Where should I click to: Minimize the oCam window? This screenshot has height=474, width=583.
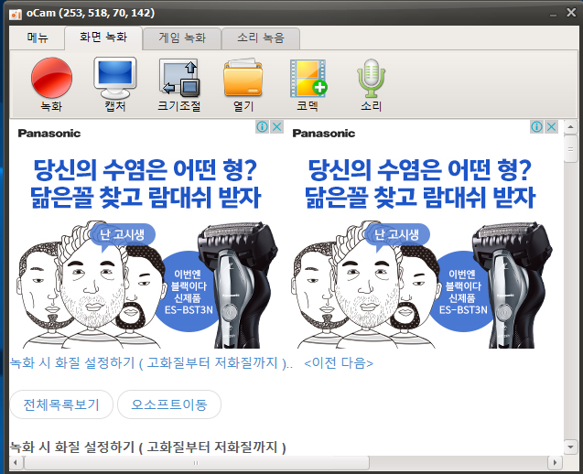[x=553, y=14]
